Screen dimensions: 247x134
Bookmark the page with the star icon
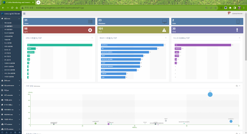coord(215,8)
